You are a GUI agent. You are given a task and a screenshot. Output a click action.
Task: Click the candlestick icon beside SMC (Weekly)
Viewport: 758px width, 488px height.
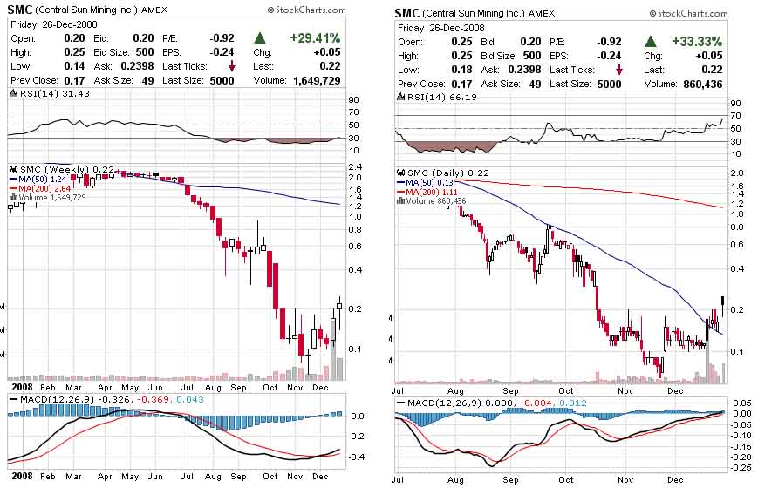[14, 170]
